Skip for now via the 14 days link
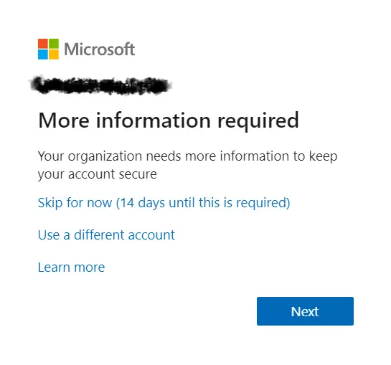Viewport: 391px width, 365px height. point(164,202)
